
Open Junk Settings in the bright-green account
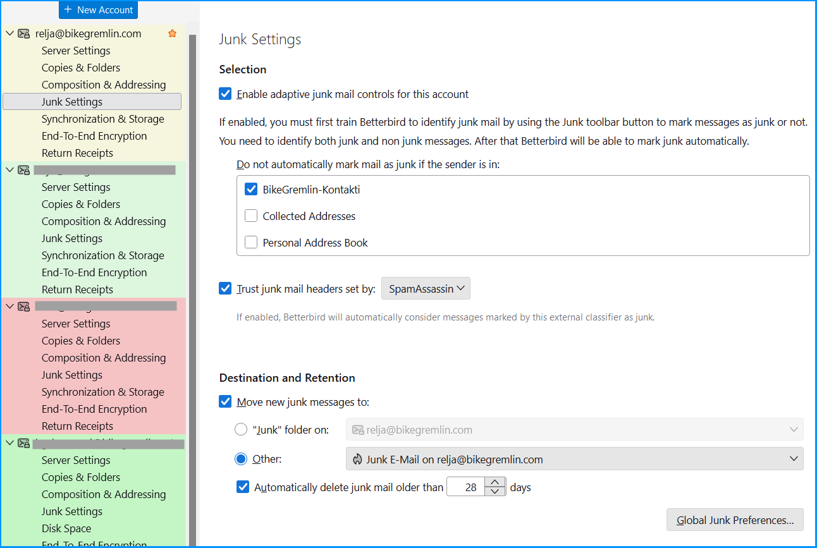tap(72, 511)
